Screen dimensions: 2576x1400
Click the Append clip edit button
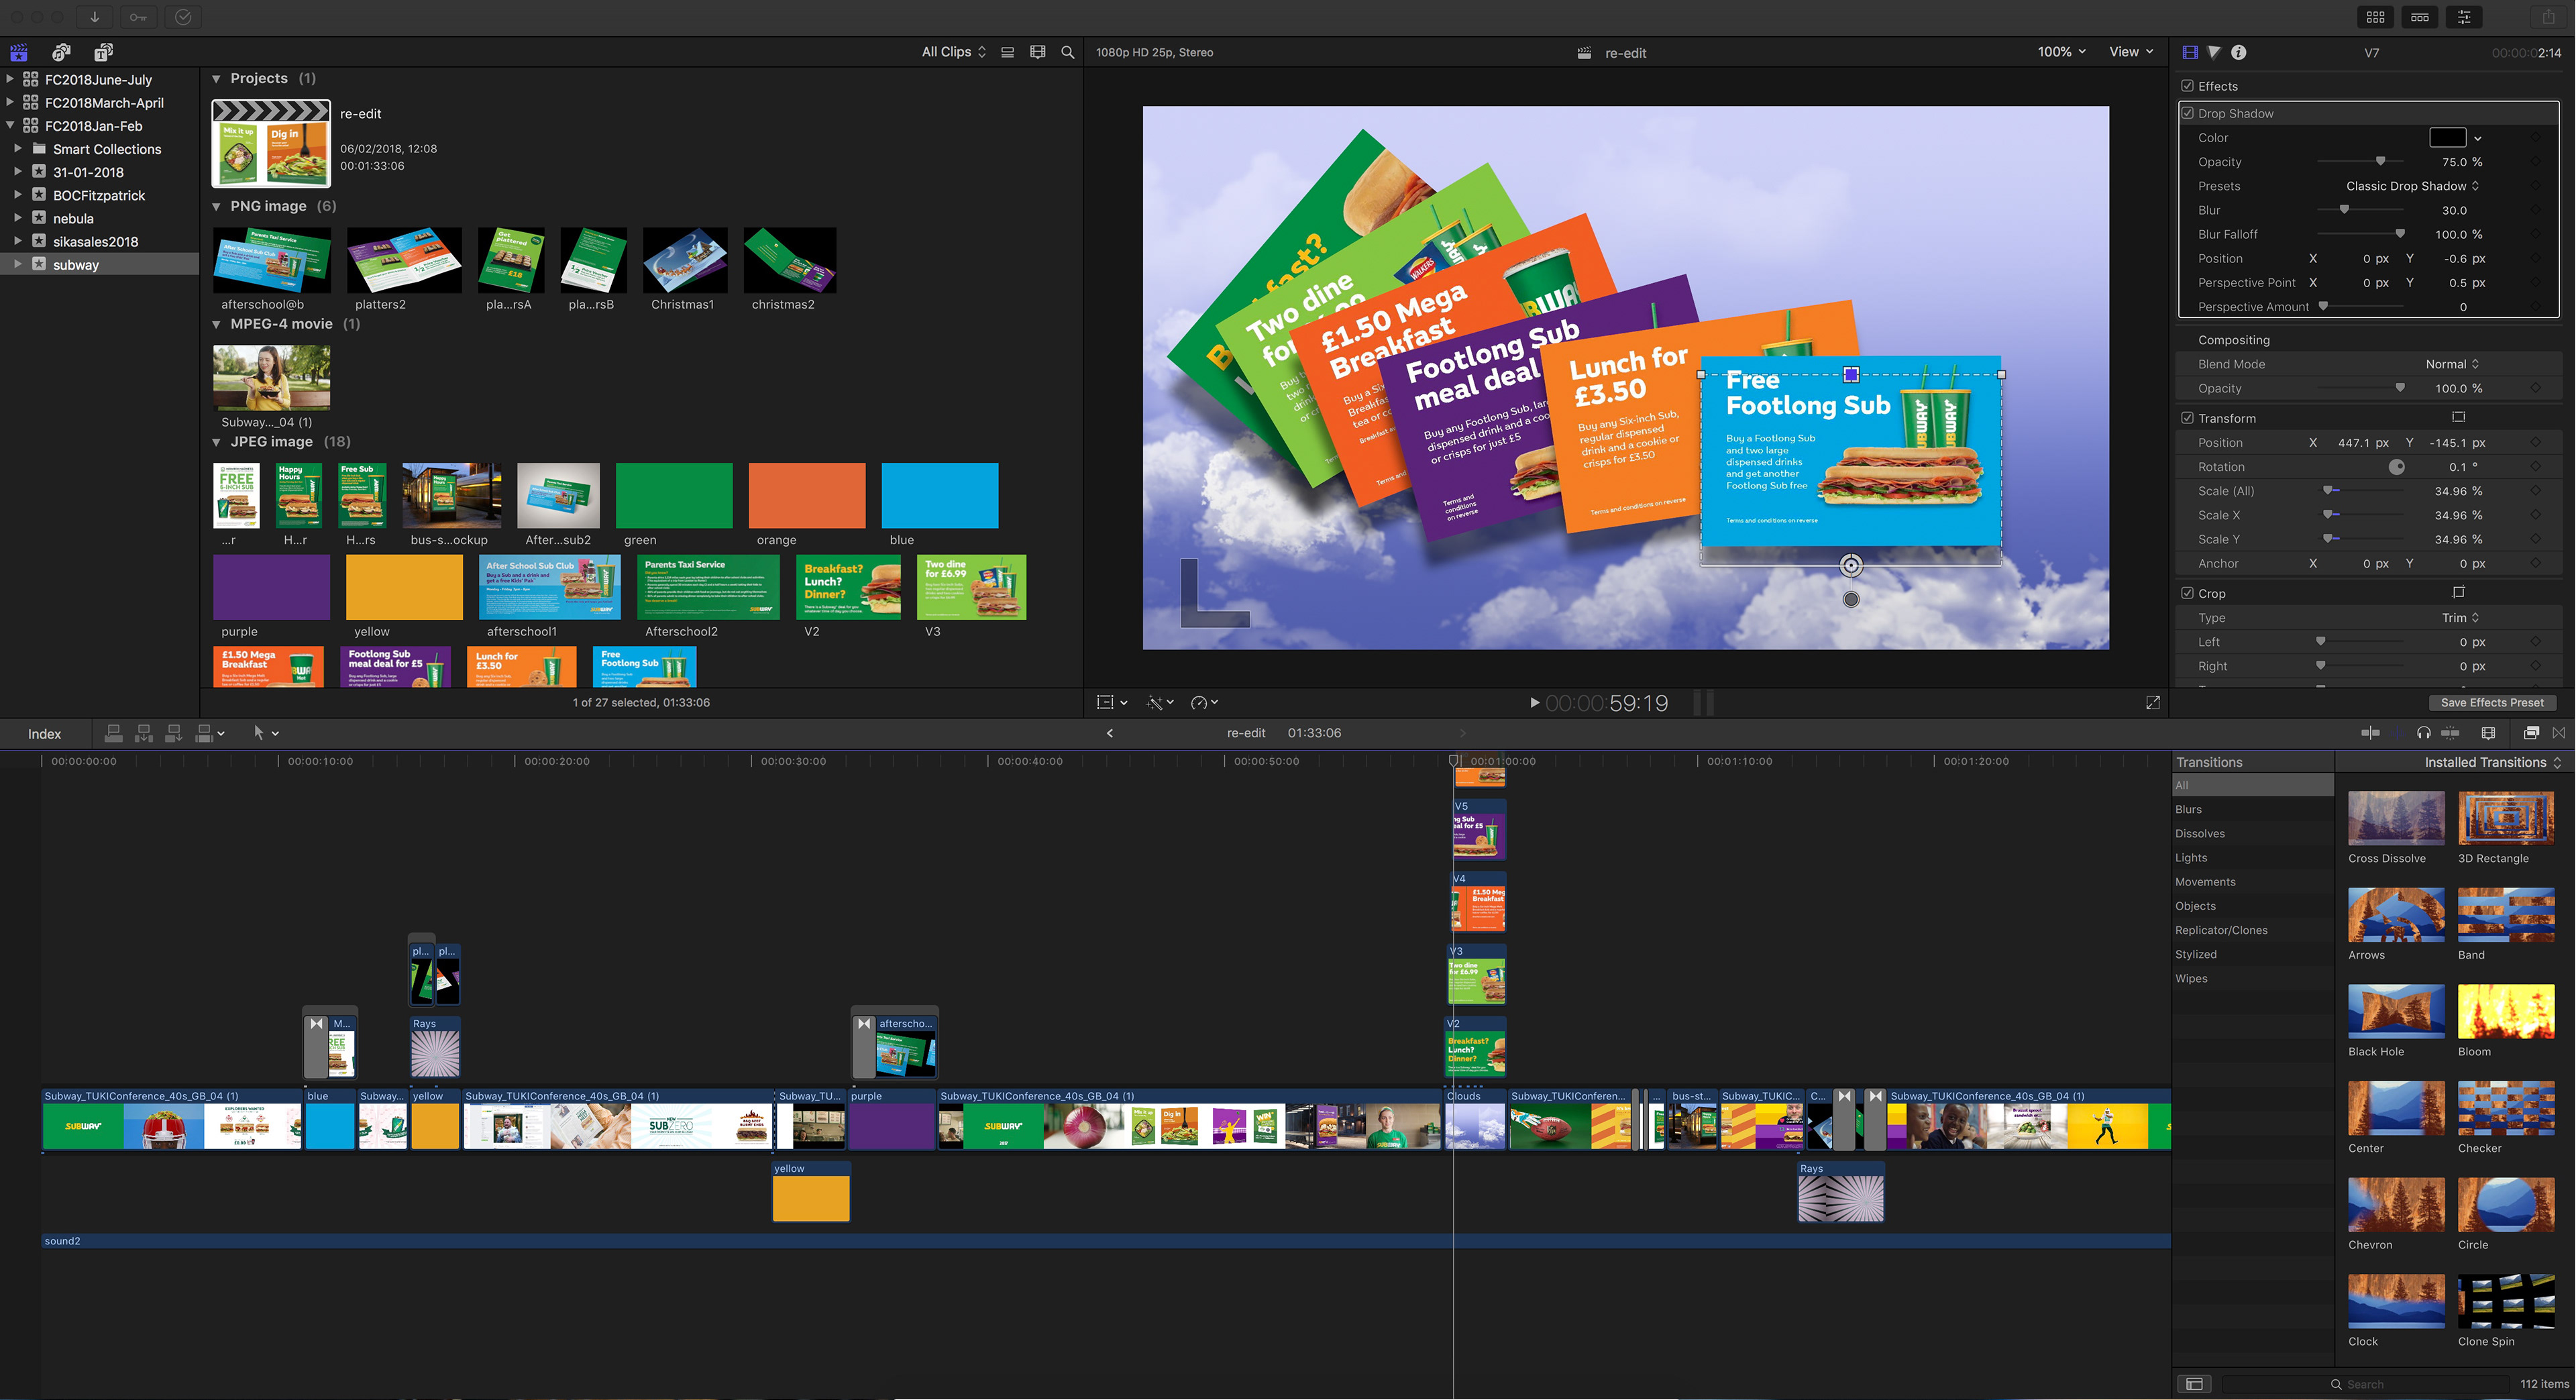click(x=173, y=733)
